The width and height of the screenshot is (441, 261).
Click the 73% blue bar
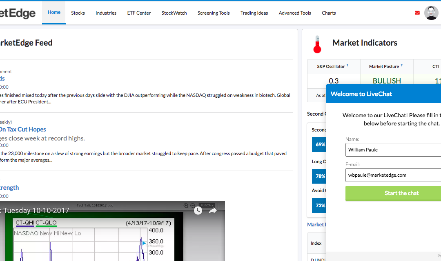[x=319, y=206]
